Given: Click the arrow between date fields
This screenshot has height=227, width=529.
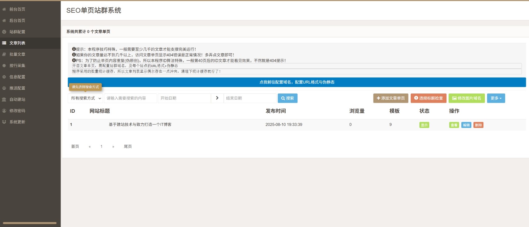Looking at the screenshot, I should click(217, 98).
